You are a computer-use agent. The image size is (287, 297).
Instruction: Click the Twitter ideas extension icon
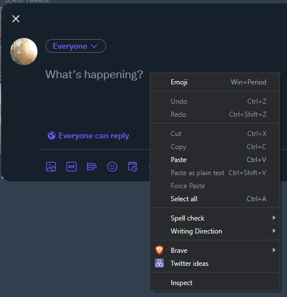point(159,263)
